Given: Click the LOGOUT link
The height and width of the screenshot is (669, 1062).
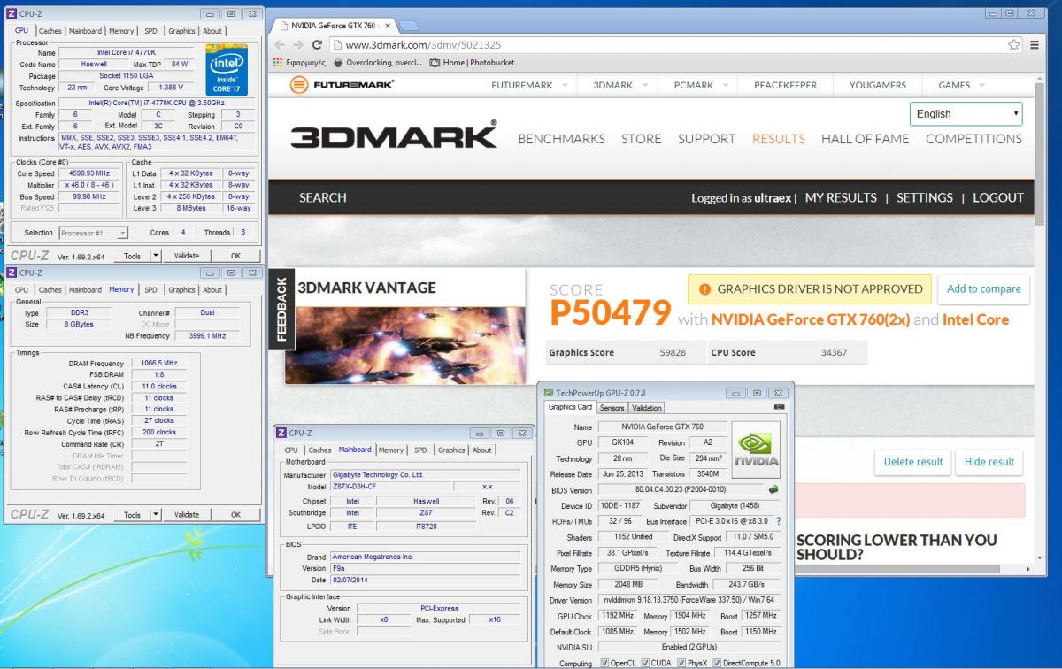Looking at the screenshot, I should (998, 198).
